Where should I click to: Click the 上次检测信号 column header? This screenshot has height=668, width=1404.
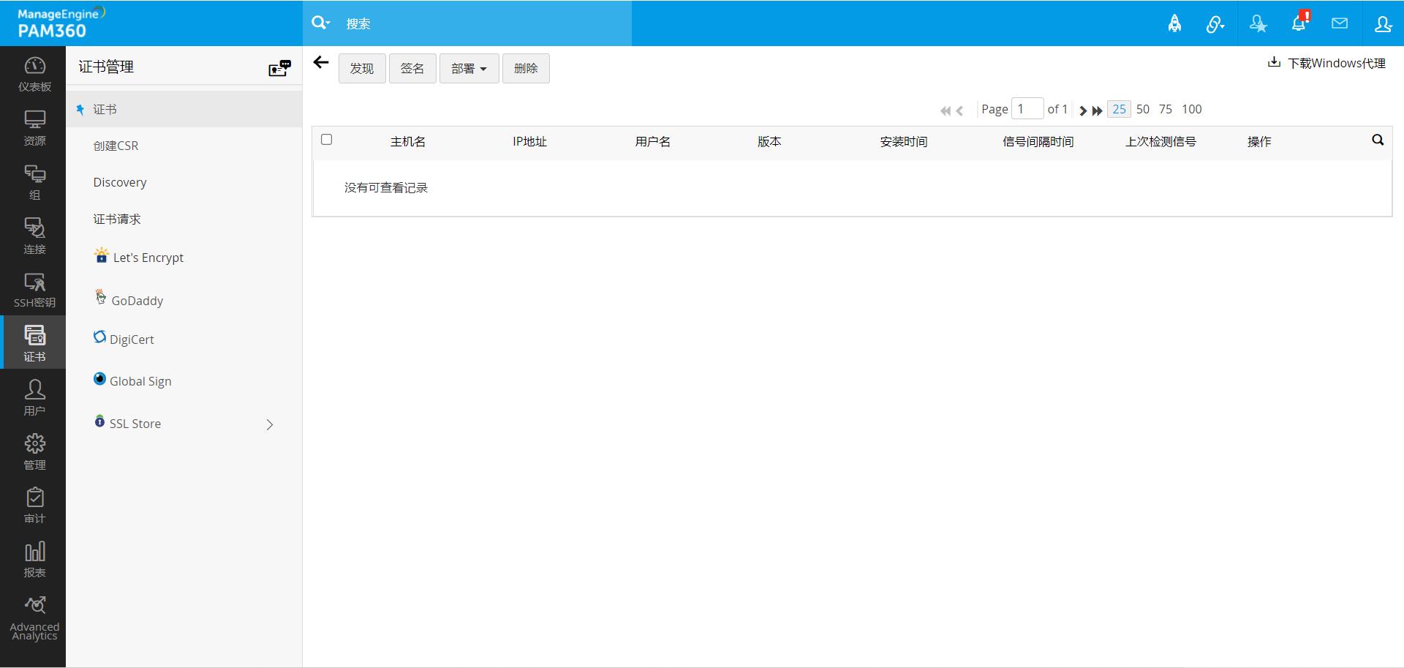[x=1160, y=141]
